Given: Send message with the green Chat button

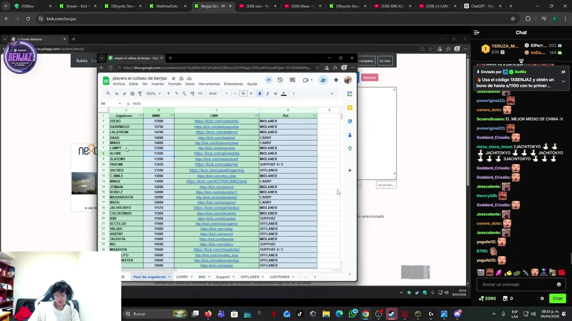Looking at the screenshot, I should [x=557, y=299].
